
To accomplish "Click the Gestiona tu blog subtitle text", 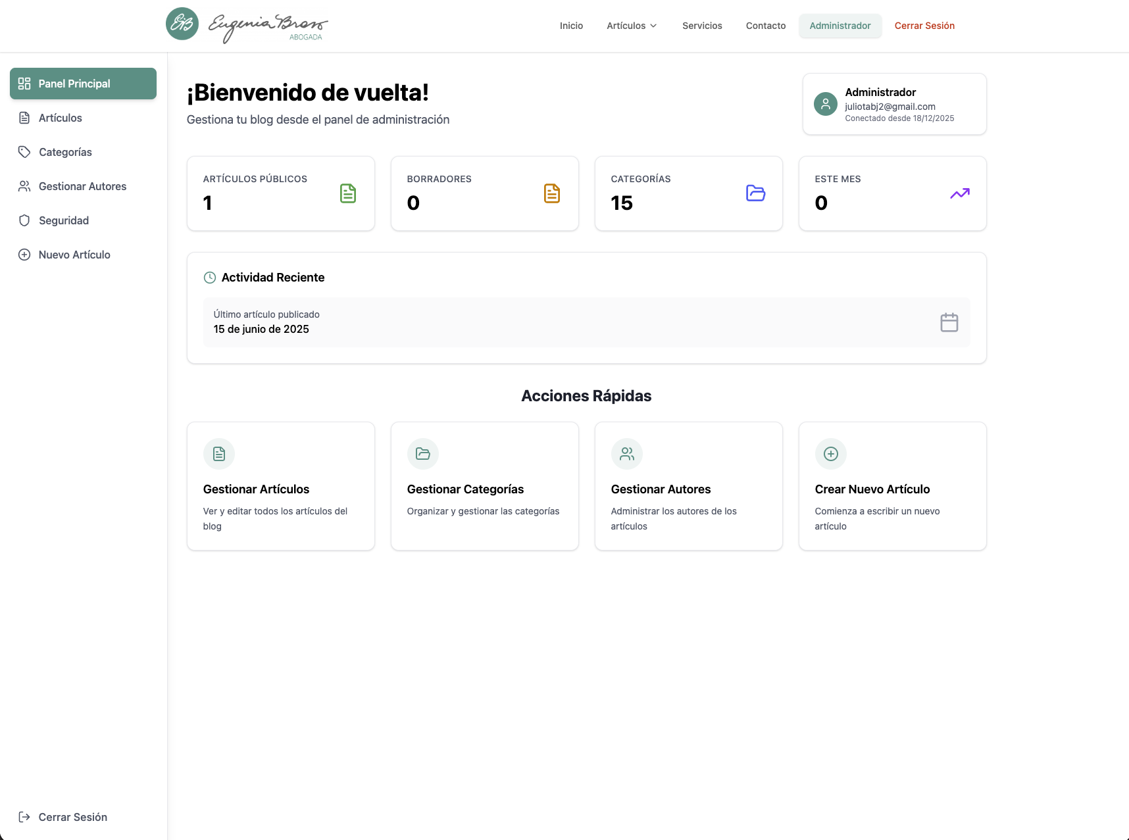I will 318,120.
